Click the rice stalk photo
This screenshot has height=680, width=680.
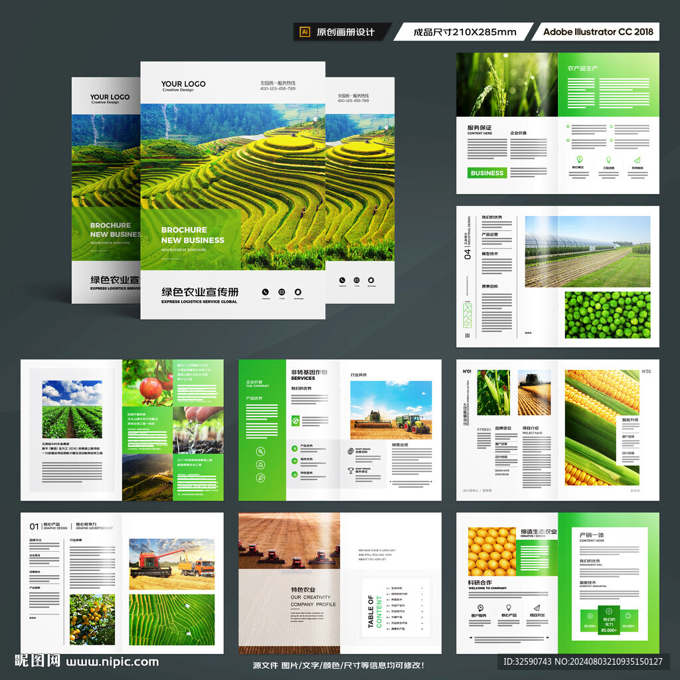click(507, 84)
